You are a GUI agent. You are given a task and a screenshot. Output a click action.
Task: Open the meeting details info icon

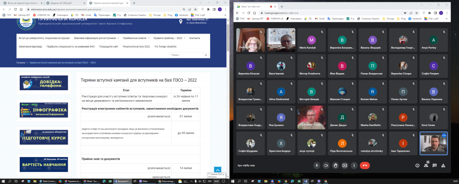(x=417, y=165)
